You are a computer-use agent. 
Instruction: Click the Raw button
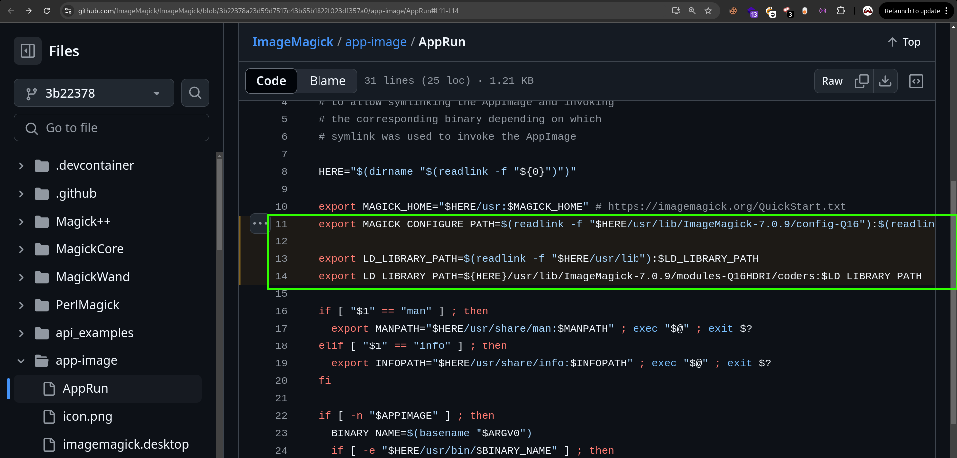pos(832,81)
